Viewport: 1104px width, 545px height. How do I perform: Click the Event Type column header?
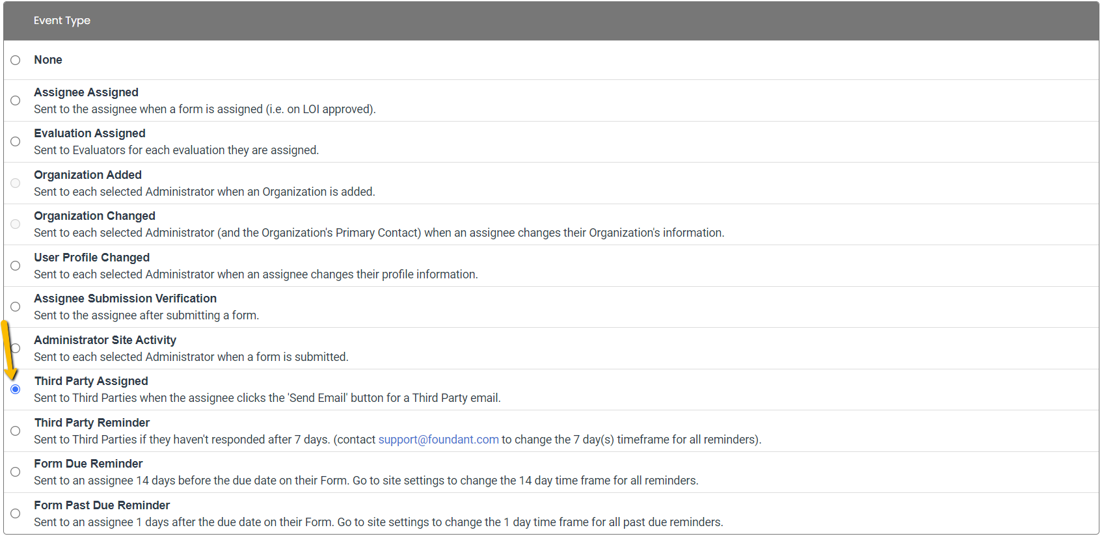pos(62,21)
